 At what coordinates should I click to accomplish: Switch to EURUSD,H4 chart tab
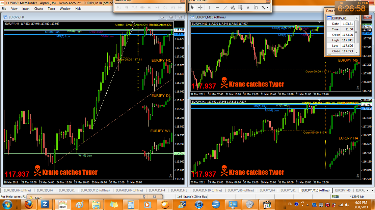45,190
